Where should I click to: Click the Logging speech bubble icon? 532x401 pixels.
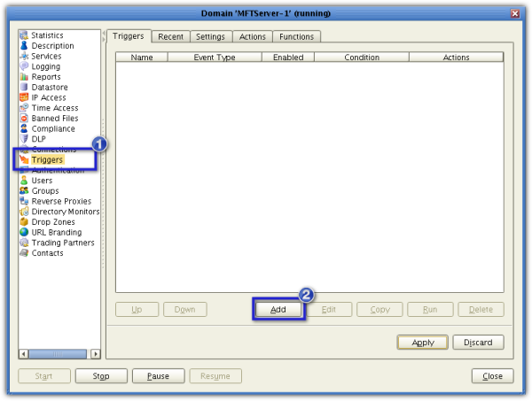click(24, 66)
